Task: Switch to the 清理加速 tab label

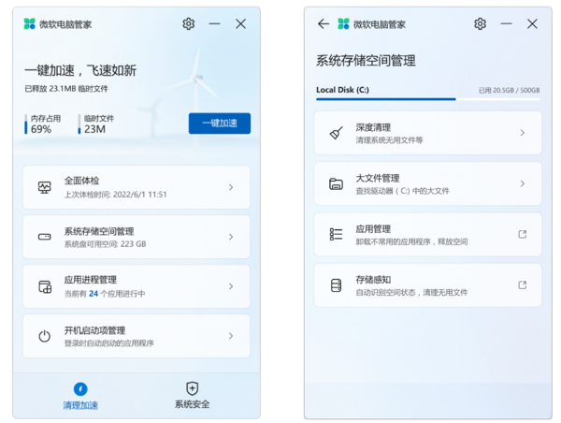Action: point(80,405)
